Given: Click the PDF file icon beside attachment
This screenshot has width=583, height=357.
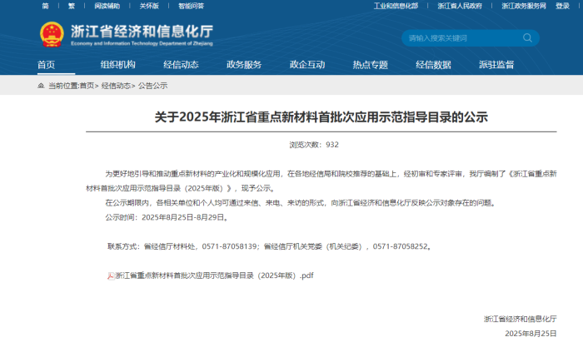Looking at the screenshot, I should tap(110, 275).
